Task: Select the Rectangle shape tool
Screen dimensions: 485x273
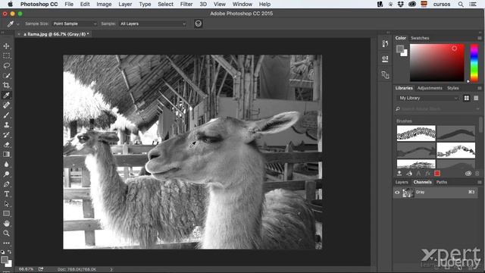Action: 6,214
